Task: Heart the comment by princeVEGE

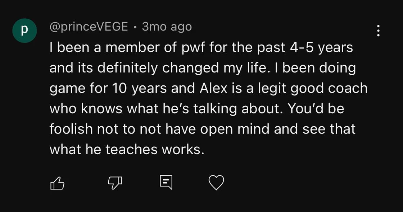Action: pyautogui.click(x=216, y=183)
